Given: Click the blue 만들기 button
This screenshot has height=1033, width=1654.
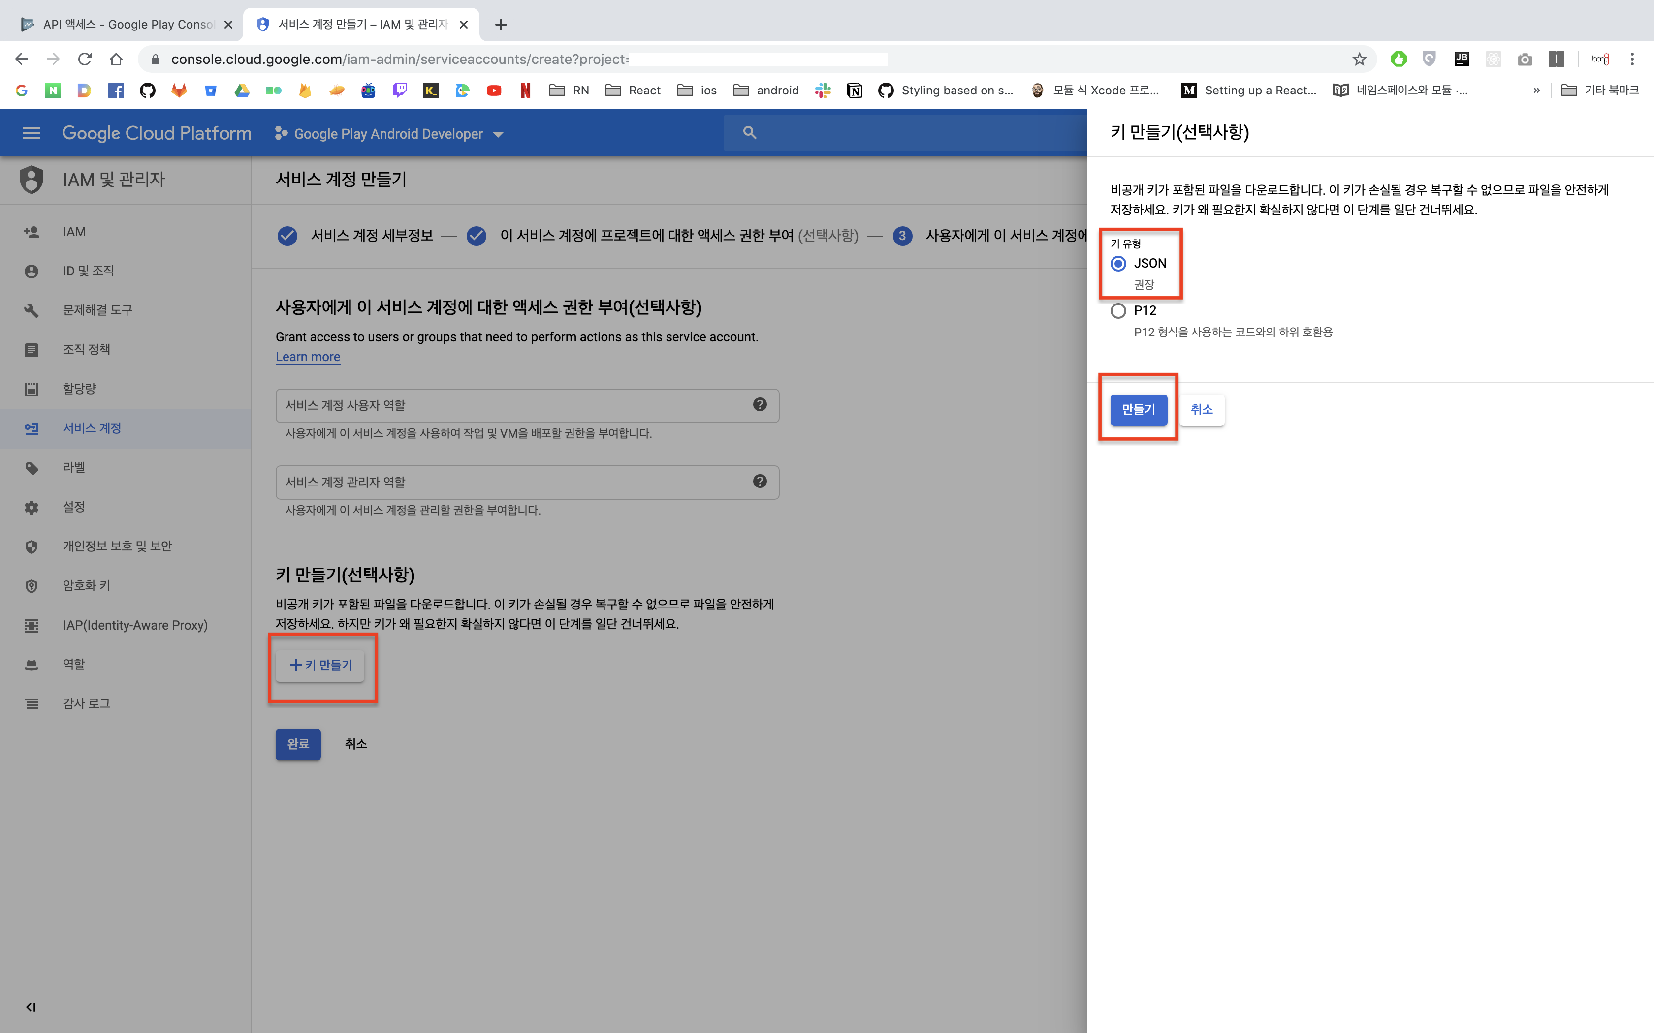Looking at the screenshot, I should [1138, 410].
